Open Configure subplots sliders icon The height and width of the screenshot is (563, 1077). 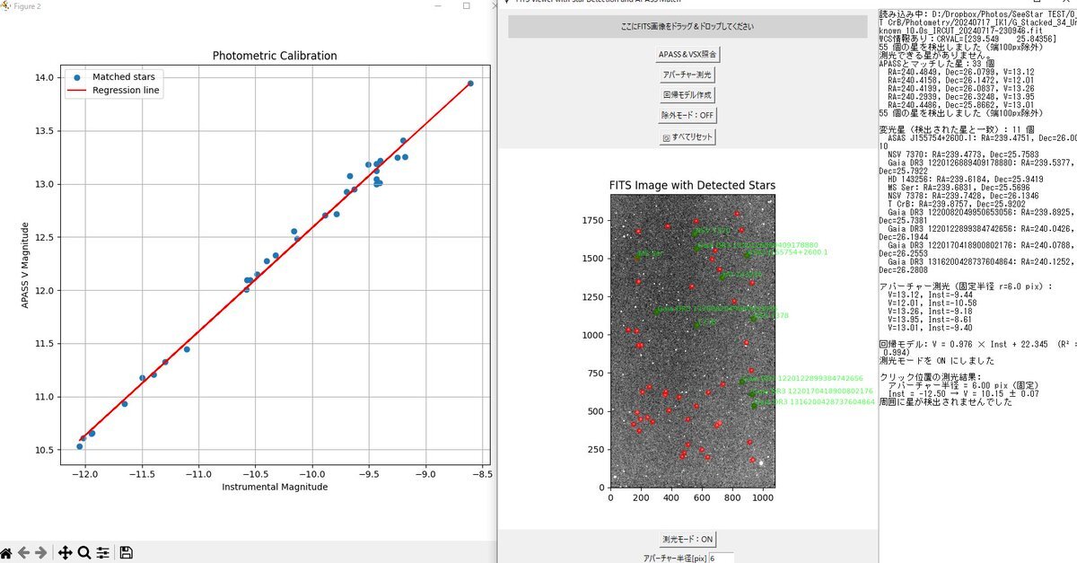pyautogui.click(x=102, y=553)
